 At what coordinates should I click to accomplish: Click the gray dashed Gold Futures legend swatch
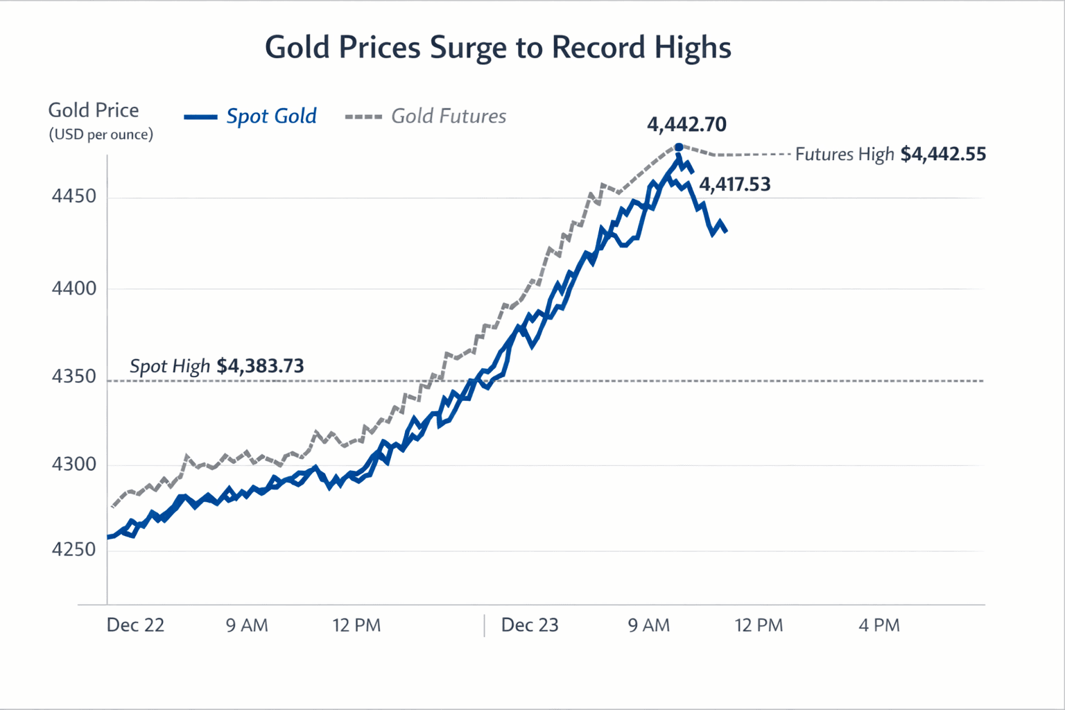363,117
